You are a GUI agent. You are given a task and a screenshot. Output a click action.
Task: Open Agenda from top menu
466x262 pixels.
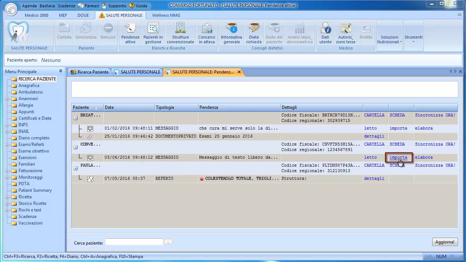[29, 5]
